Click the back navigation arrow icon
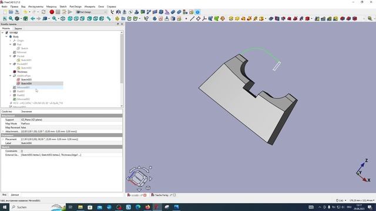 (33, 19)
